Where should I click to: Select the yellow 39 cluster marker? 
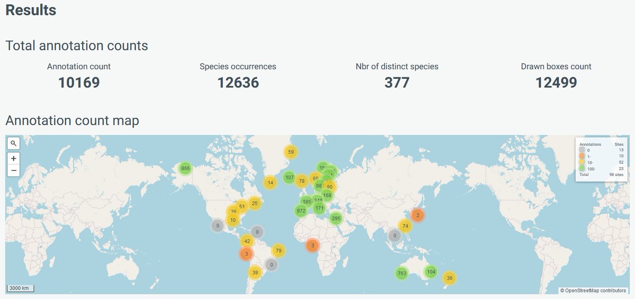pos(255,273)
